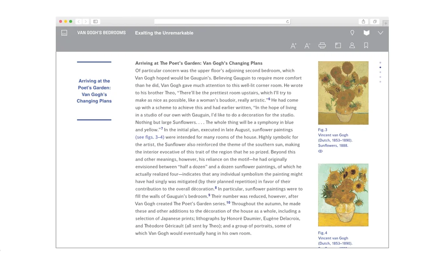This screenshot has width=444, height=277.
Task: Increase text size with the A+ icon
Action: point(293,46)
